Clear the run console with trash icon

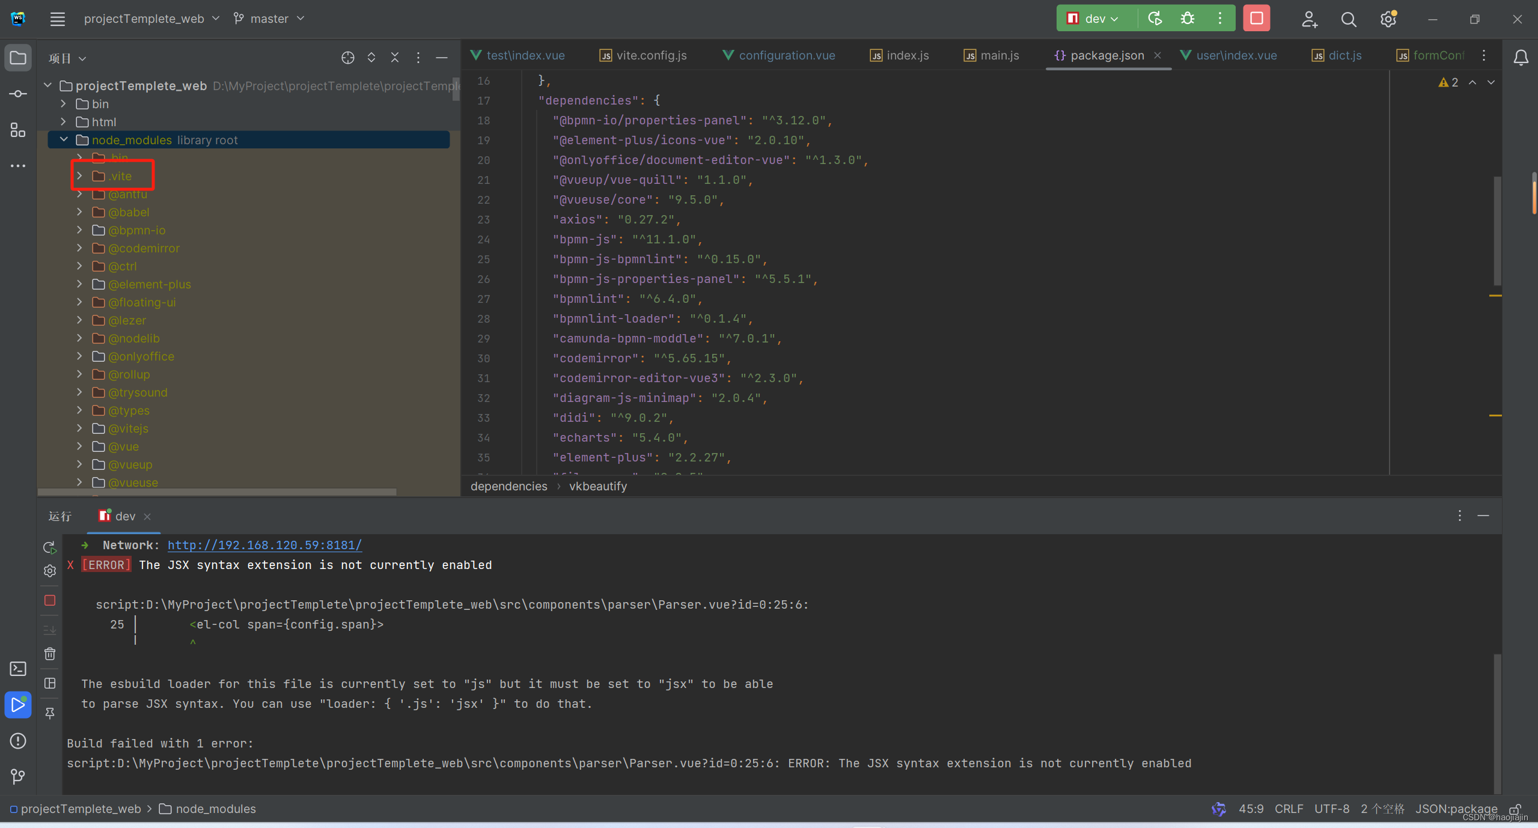tap(50, 654)
